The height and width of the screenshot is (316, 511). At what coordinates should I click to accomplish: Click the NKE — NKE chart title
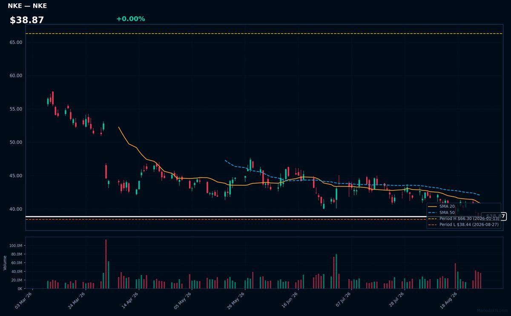pyautogui.click(x=27, y=6)
